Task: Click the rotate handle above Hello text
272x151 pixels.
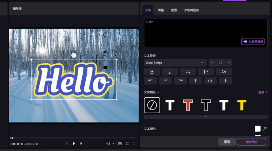Action: tap(74, 55)
